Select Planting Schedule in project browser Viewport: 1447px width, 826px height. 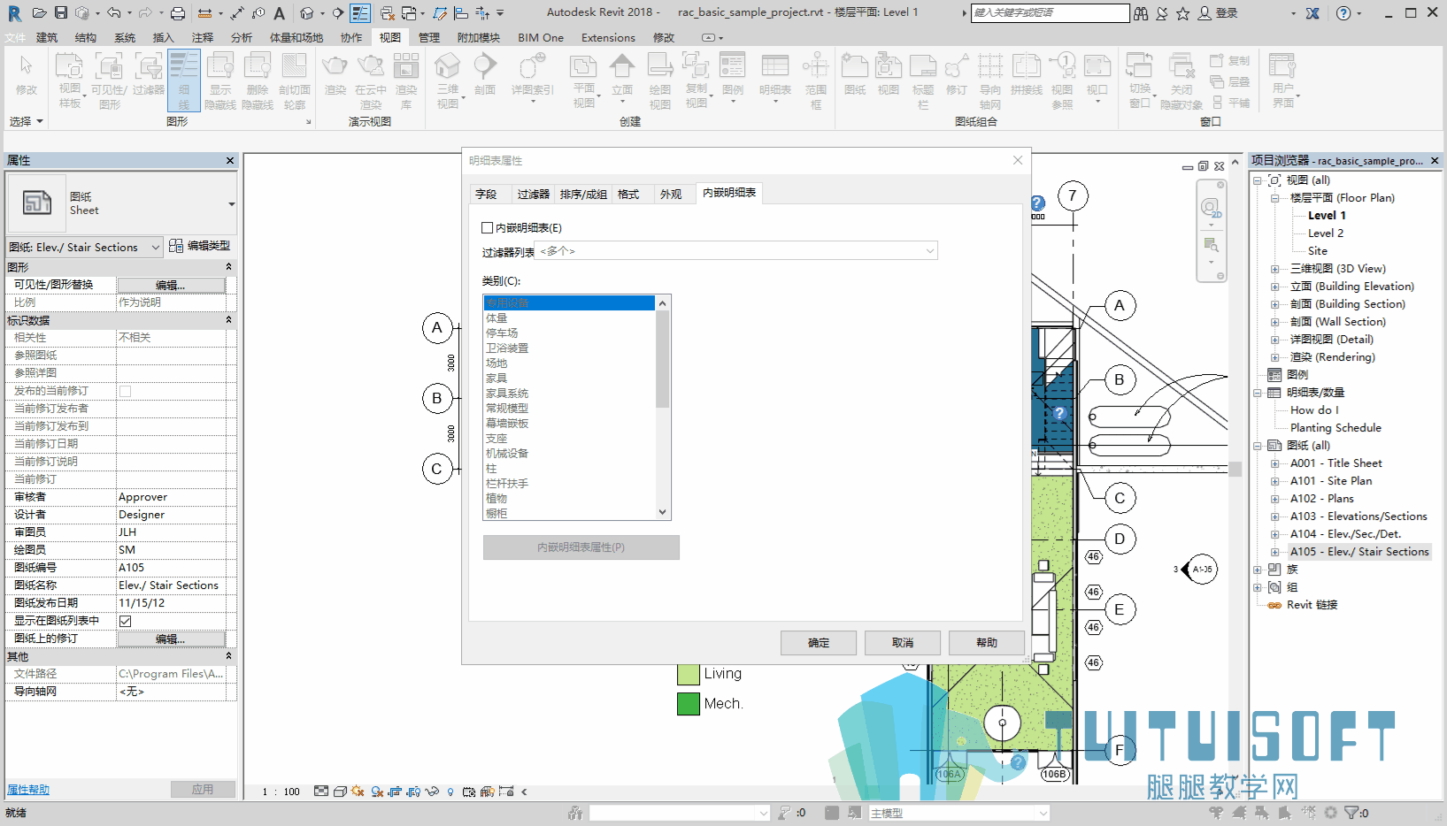tap(1335, 428)
